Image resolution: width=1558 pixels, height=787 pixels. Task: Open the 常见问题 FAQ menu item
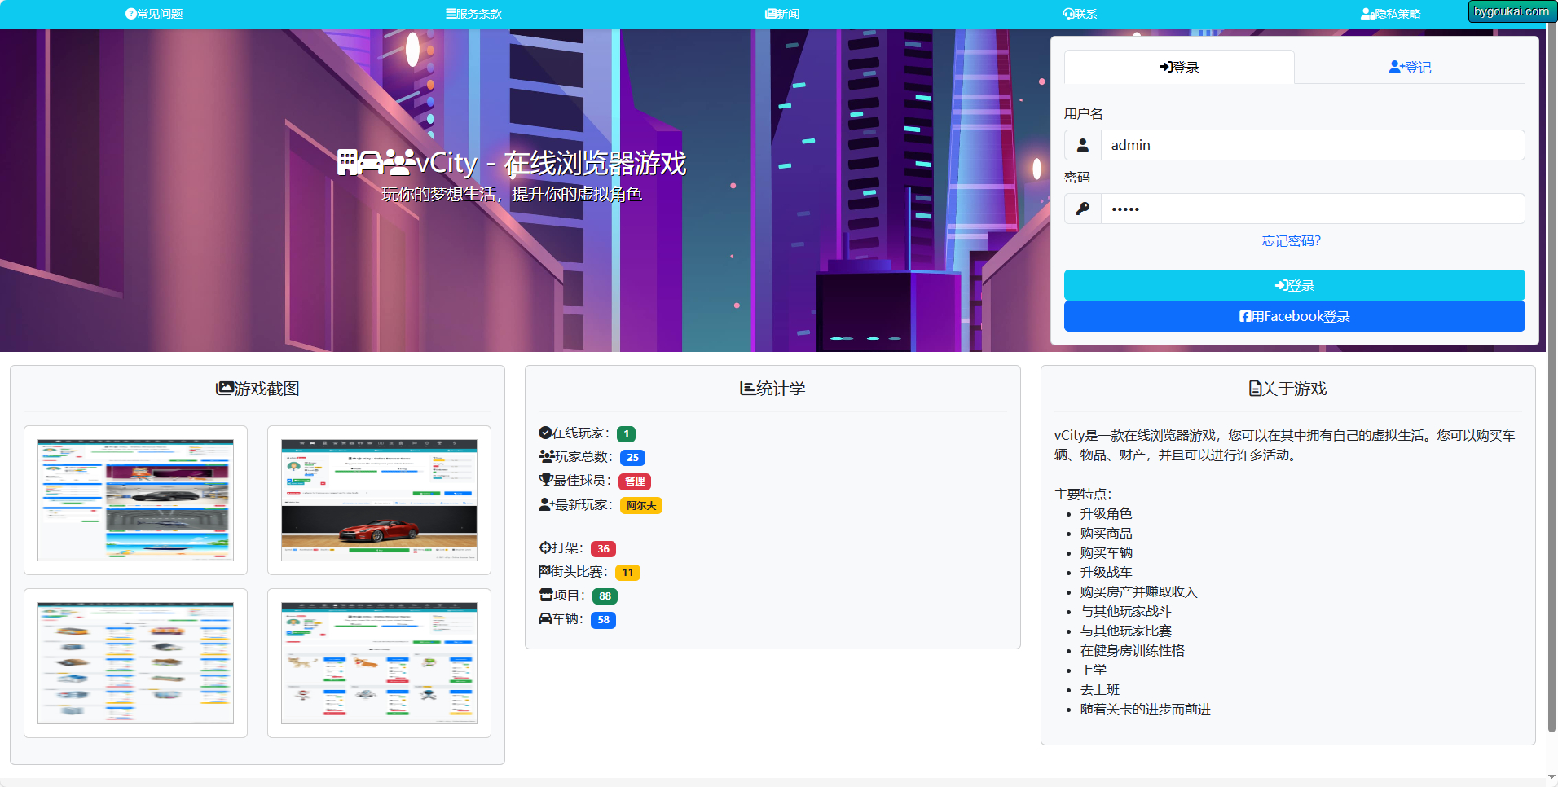(154, 14)
